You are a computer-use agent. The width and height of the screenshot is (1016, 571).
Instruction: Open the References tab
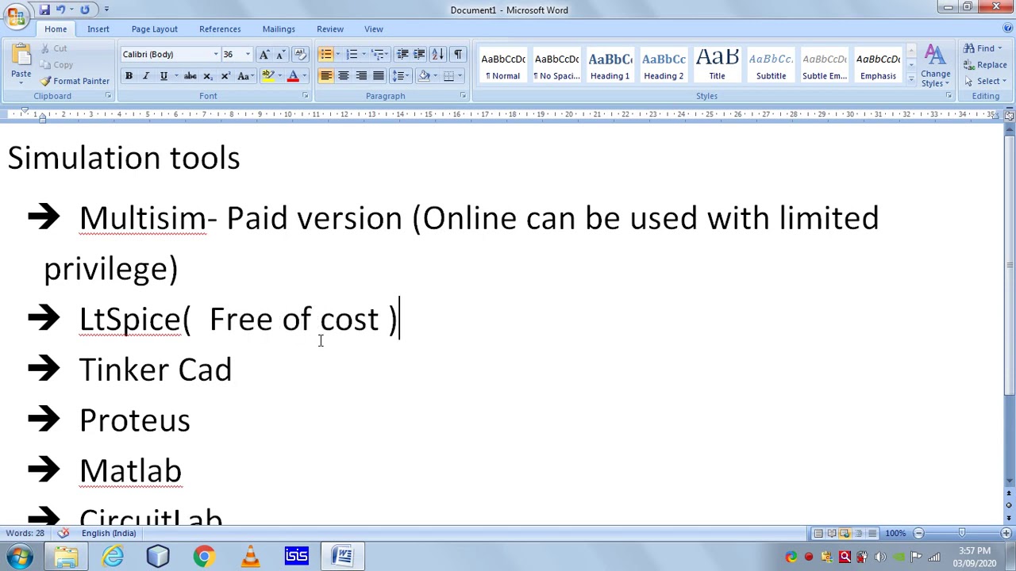[x=220, y=29]
